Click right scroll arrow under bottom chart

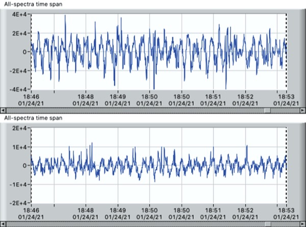[302, 223]
